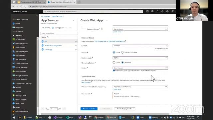Viewport: 213px width, 120px height.
Task: Open the page number dropdown
Action: click(54, 109)
